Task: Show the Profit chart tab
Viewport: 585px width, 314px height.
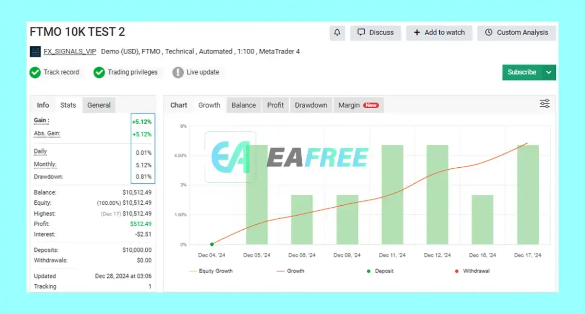Action: (x=275, y=105)
